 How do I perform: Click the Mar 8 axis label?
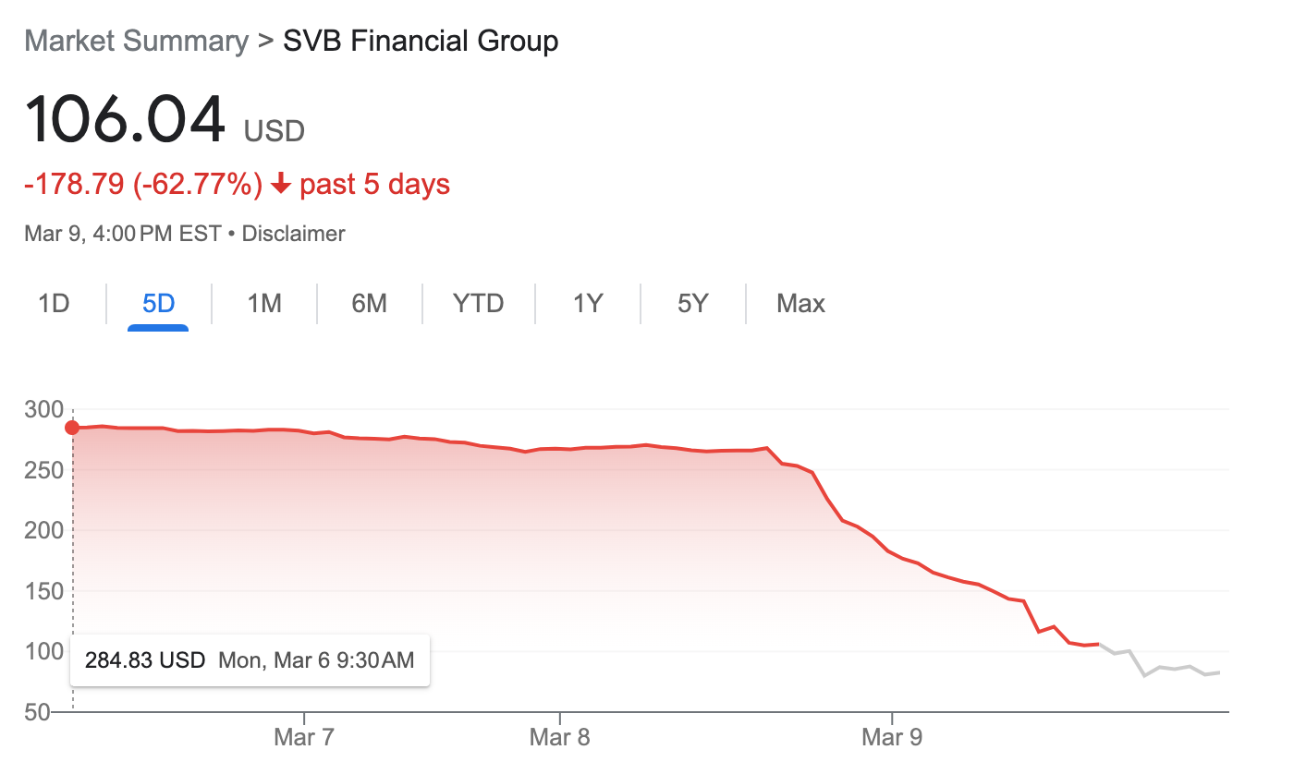pos(559,737)
